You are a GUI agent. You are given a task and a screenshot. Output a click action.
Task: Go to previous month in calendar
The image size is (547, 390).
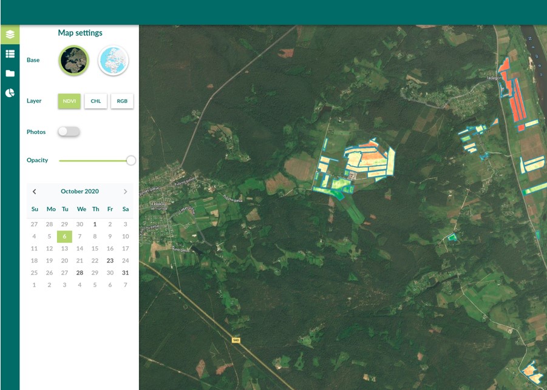tap(35, 192)
